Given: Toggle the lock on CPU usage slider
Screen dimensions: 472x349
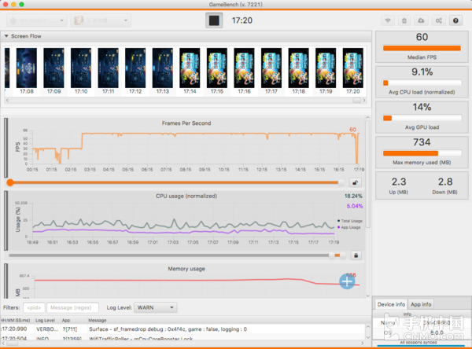Looking at the screenshot, I should (x=356, y=255).
